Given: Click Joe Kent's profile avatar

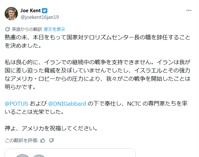Looking at the screenshot, I should pos(11,13).
